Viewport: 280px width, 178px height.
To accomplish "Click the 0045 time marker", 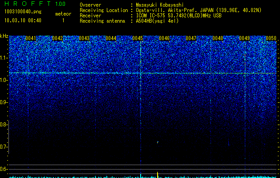I will pos(138,38).
